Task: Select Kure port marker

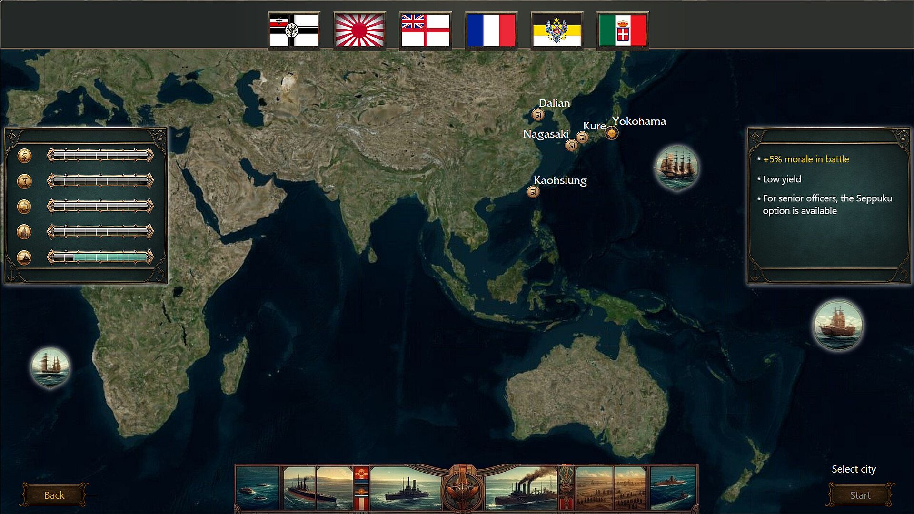Action: [x=582, y=138]
